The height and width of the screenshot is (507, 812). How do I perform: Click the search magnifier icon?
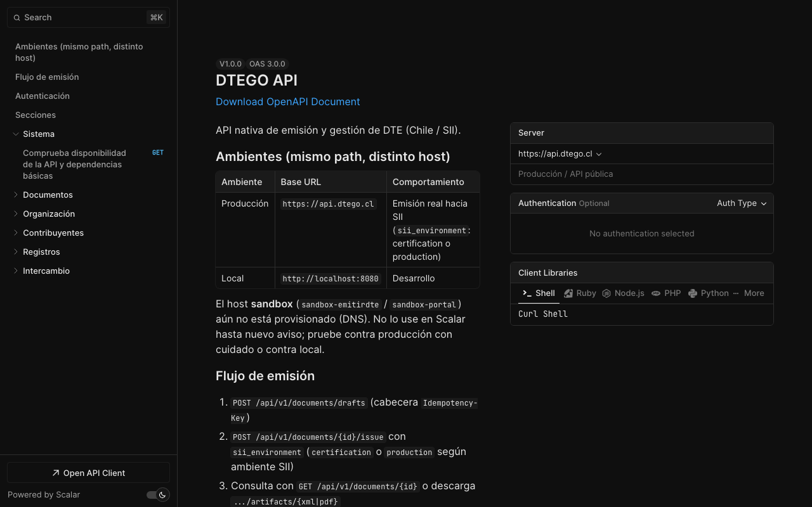[17, 18]
